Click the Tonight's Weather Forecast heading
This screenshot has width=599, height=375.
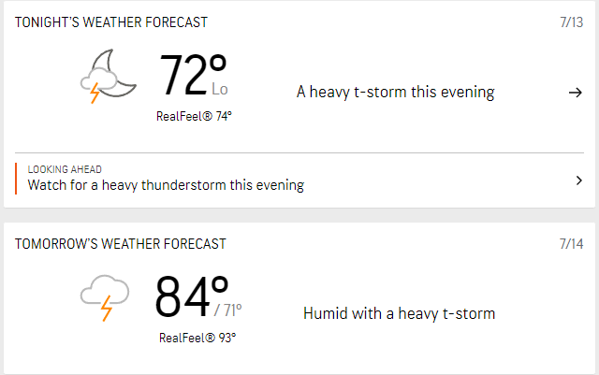pos(111,22)
